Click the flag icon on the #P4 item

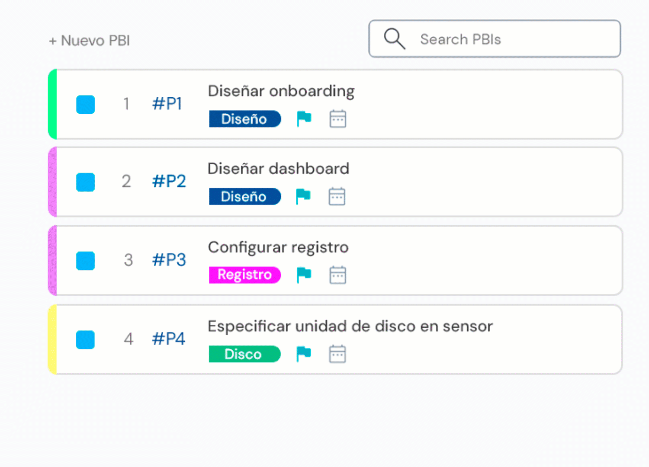click(303, 354)
